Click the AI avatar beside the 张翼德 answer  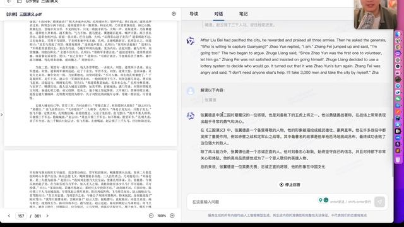coord(191,116)
